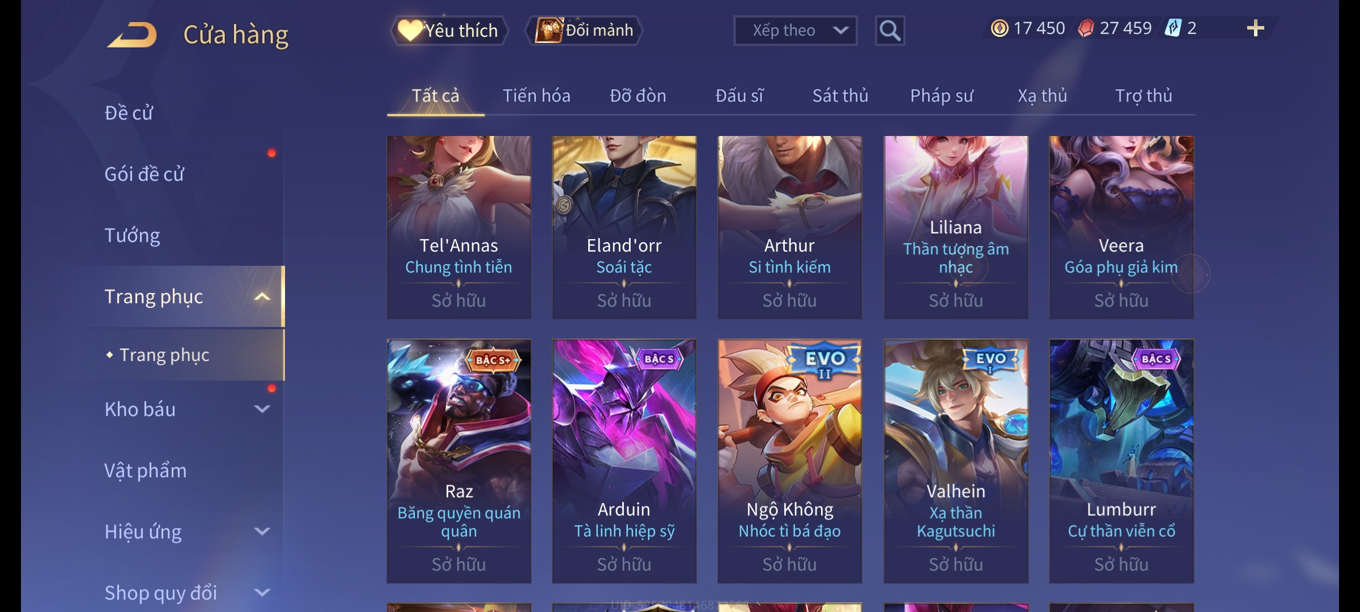Tap the golden back arrow icon
Image resolution: width=1360 pixels, height=612 pixels.
pyautogui.click(x=132, y=35)
